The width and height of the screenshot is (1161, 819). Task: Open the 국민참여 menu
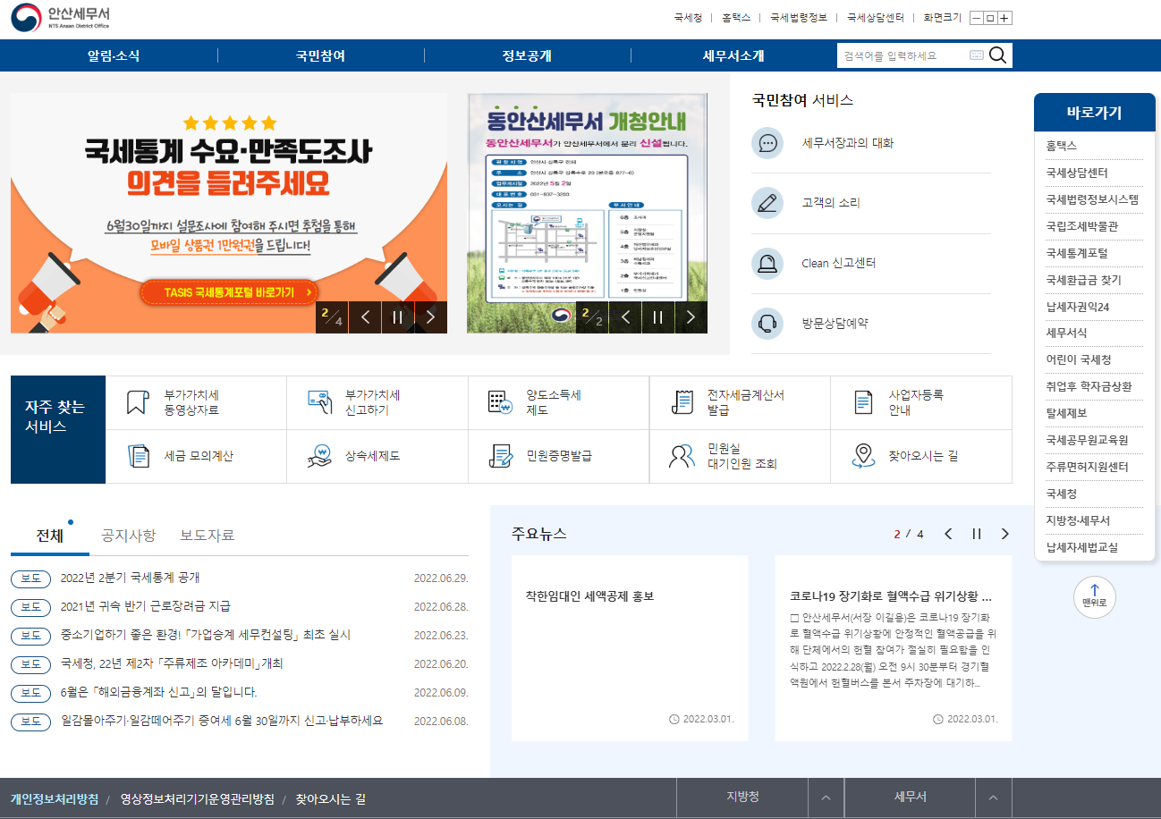click(320, 55)
